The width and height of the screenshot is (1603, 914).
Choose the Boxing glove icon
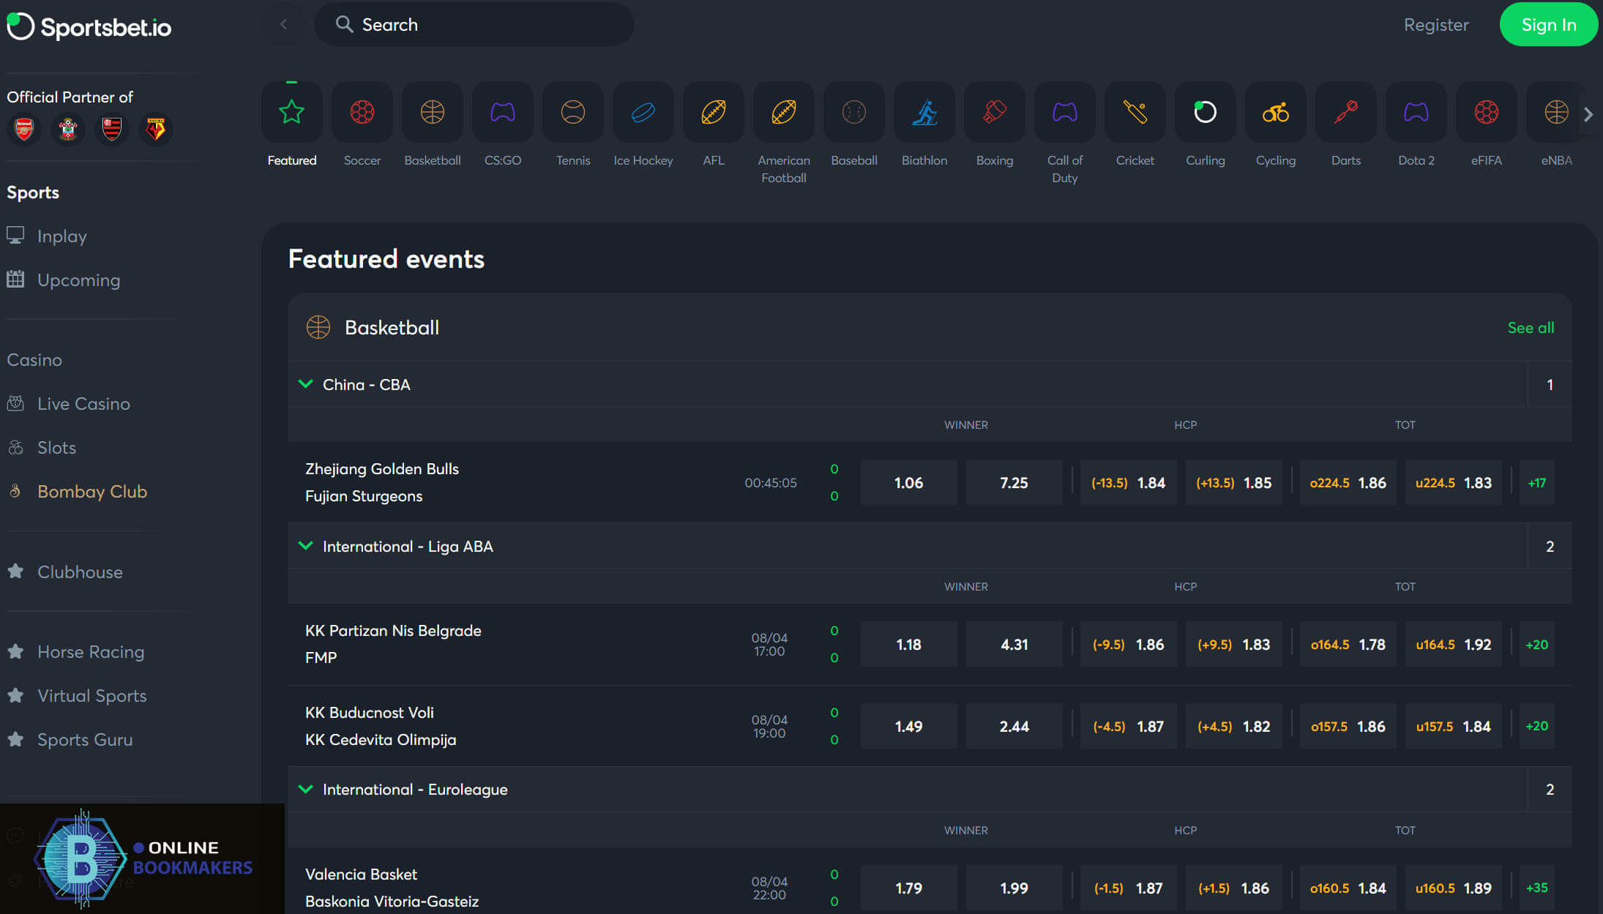coord(994,113)
